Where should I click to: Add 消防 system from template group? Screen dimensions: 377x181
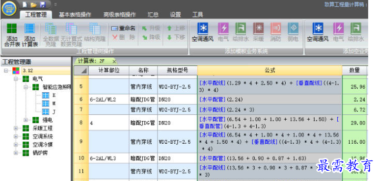(276, 32)
